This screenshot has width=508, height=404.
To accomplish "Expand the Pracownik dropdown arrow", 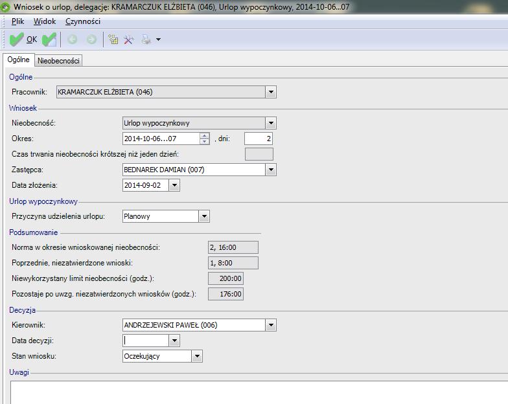I will coord(271,92).
